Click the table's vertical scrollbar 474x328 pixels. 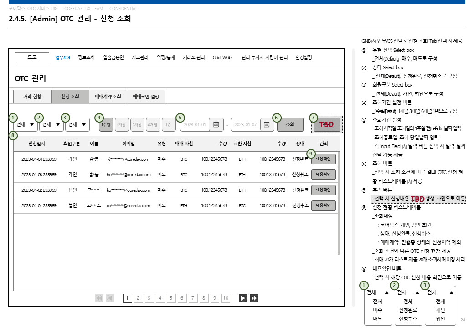click(339, 203)
